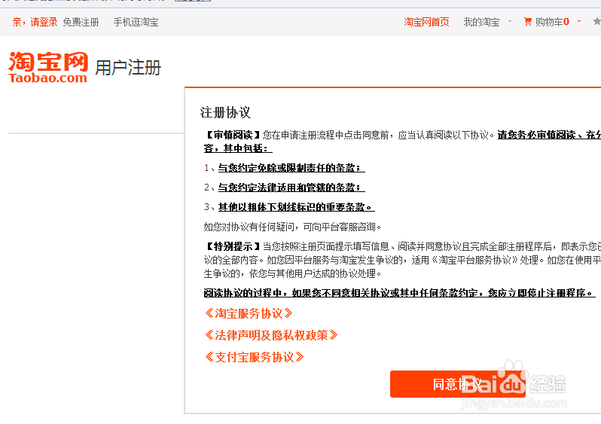Click the shopping cart icon
This screenshot has height=424, width=601.
[x=528, y=22]
